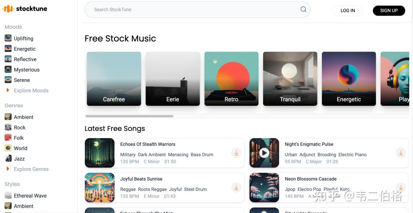Click the Neon Blossoms Cascade cover art

(264, 187)
